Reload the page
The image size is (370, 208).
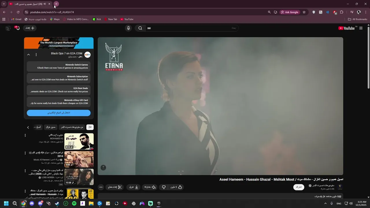18,12
